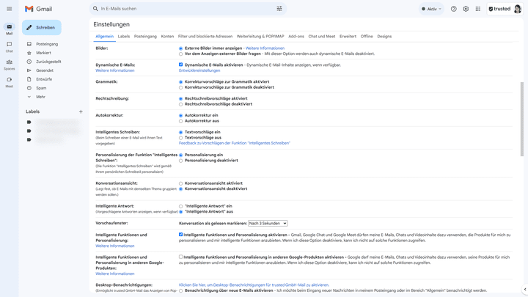Click the search magnifier icon

95,9
